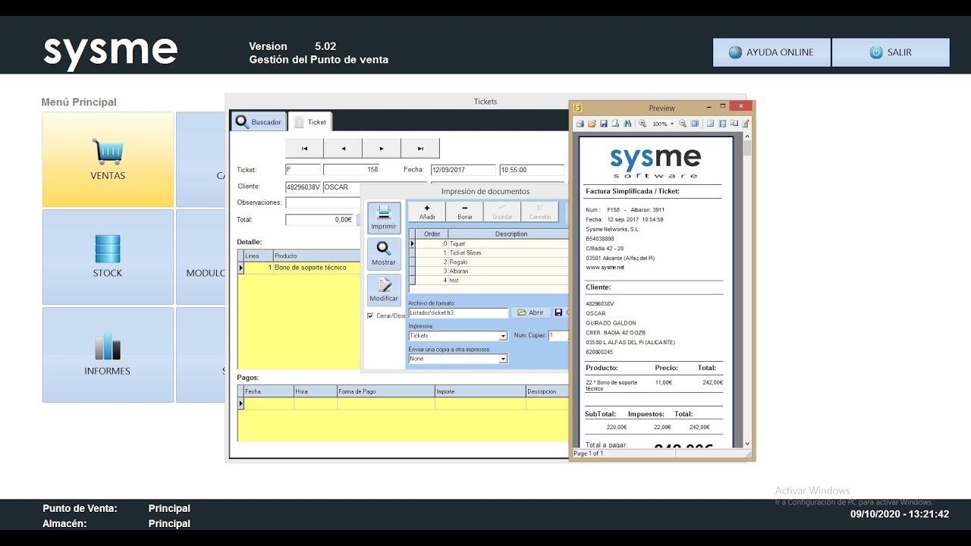
Task: Click the Producto column header in Detalle
Action: (x=316, y=256)
